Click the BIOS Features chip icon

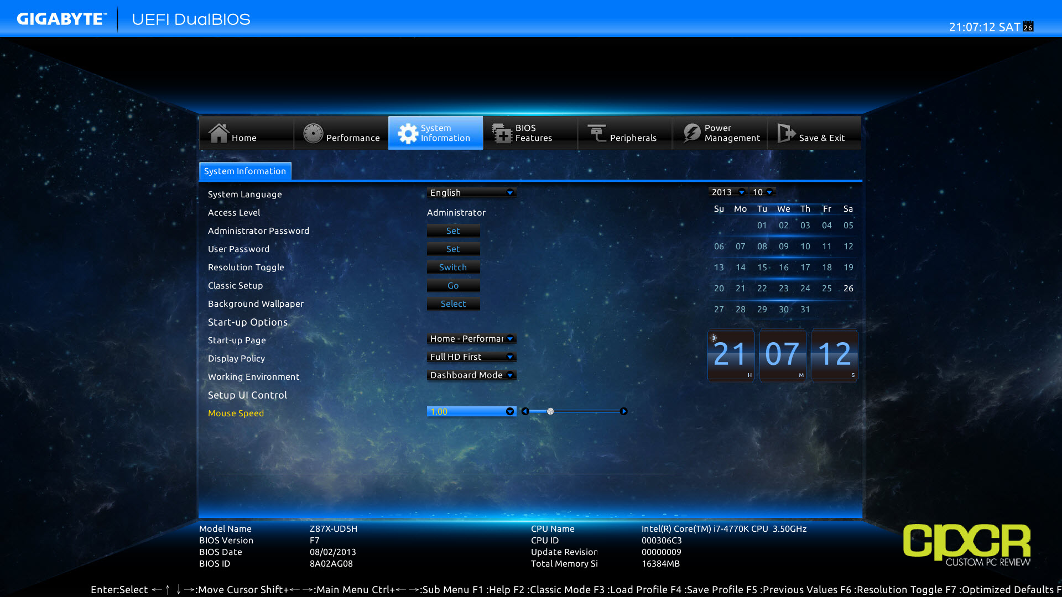click(502, 133)
